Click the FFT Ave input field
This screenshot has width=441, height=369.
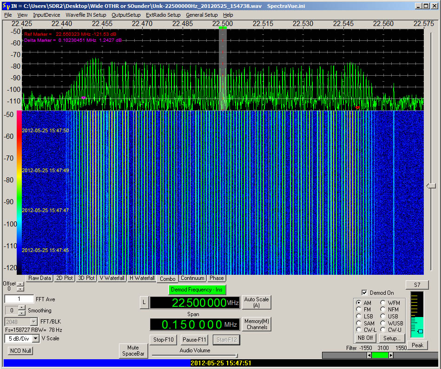pyautogui.click(x=19, y=299)
